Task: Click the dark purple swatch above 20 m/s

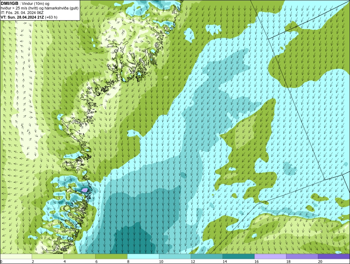Action: (x=334, y=256)
